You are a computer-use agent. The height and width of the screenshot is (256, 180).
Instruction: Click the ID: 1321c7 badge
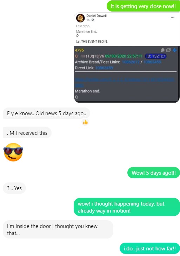(156, 56)
